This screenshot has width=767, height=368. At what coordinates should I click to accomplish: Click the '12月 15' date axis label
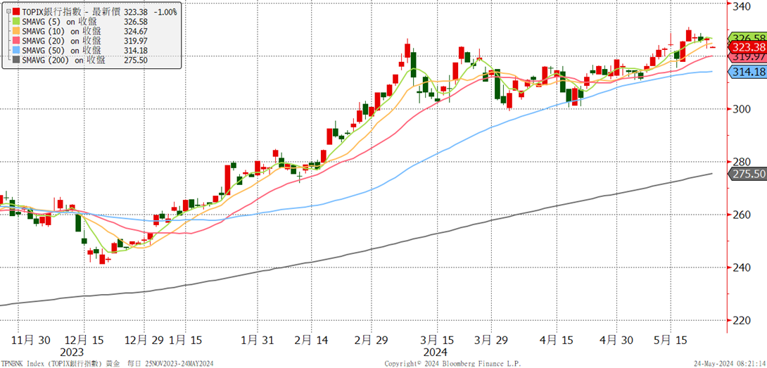click(83, 341)
